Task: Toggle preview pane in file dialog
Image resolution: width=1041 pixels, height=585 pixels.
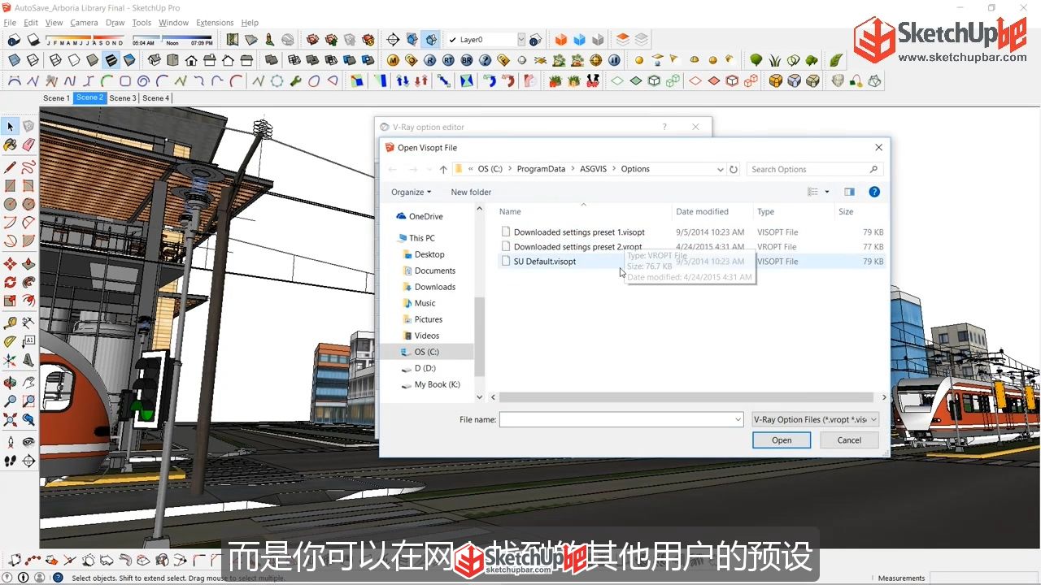Action: click(849, 192)
